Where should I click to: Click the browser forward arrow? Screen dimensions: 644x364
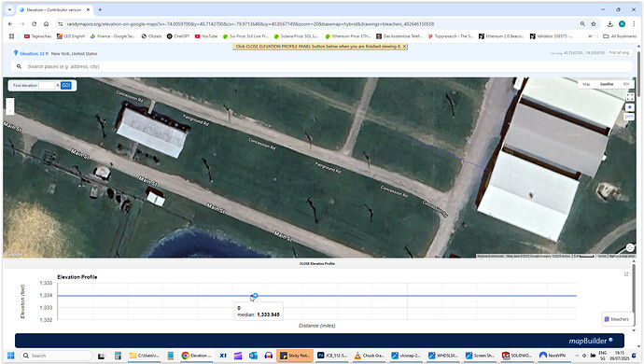[22, 24]
